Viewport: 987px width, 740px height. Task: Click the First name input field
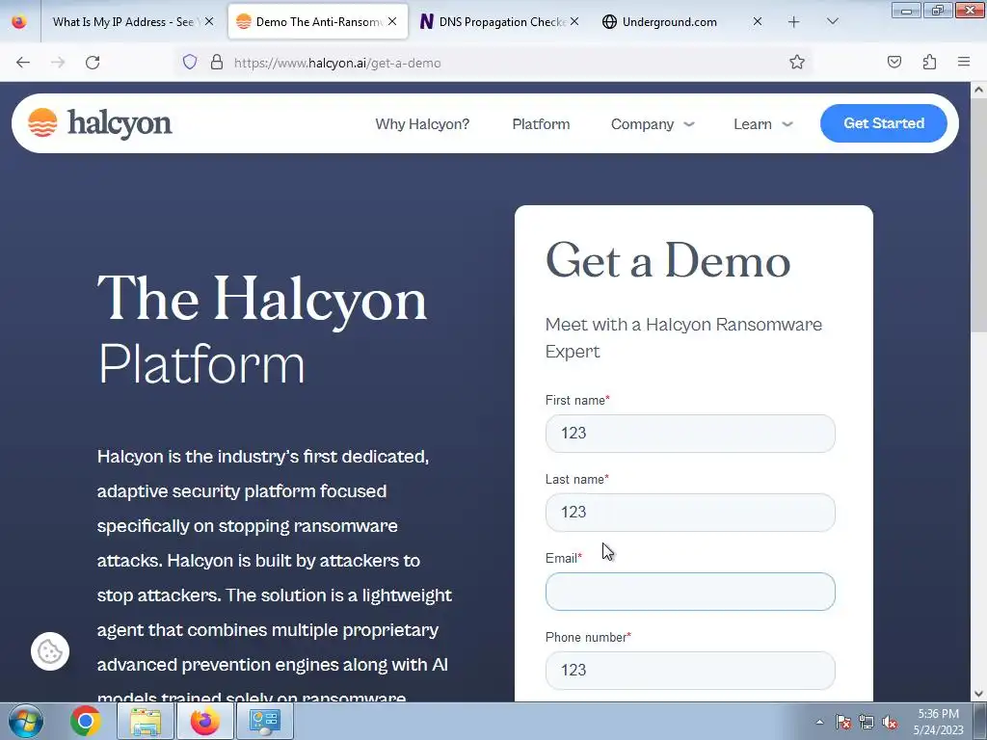tap(690, 434)
